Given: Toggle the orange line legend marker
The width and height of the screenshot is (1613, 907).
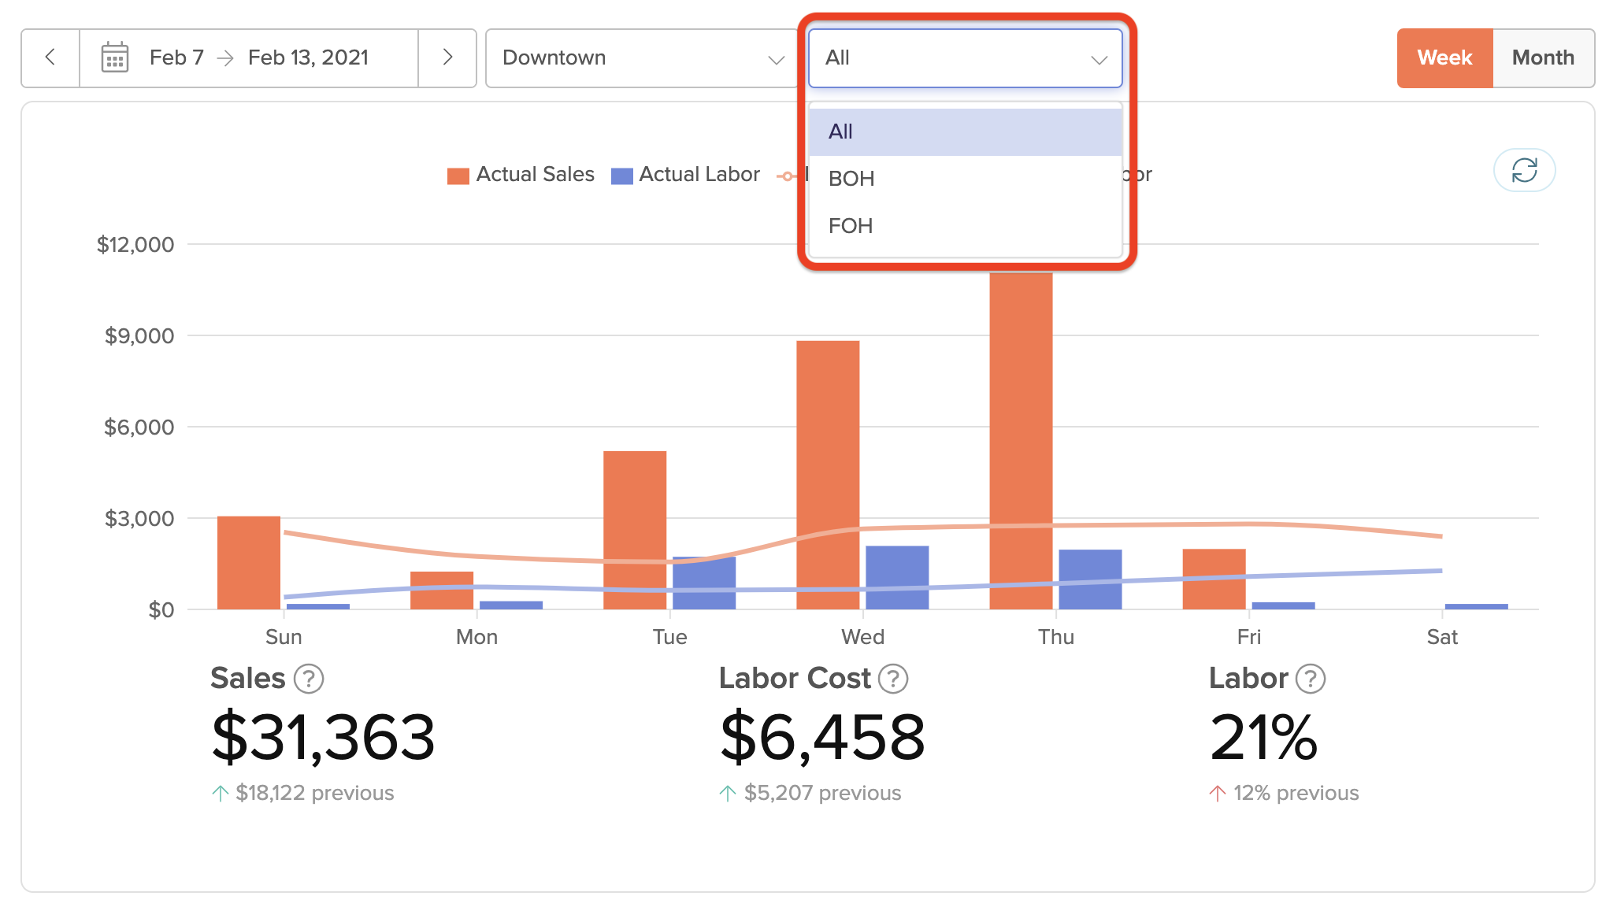Looking at the screenshot, I should tap(787, 176).
